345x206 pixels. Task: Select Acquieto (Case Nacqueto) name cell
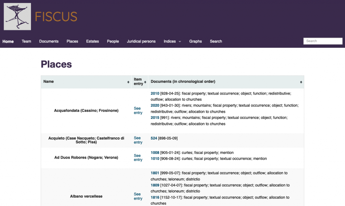[x=86, y=140]
